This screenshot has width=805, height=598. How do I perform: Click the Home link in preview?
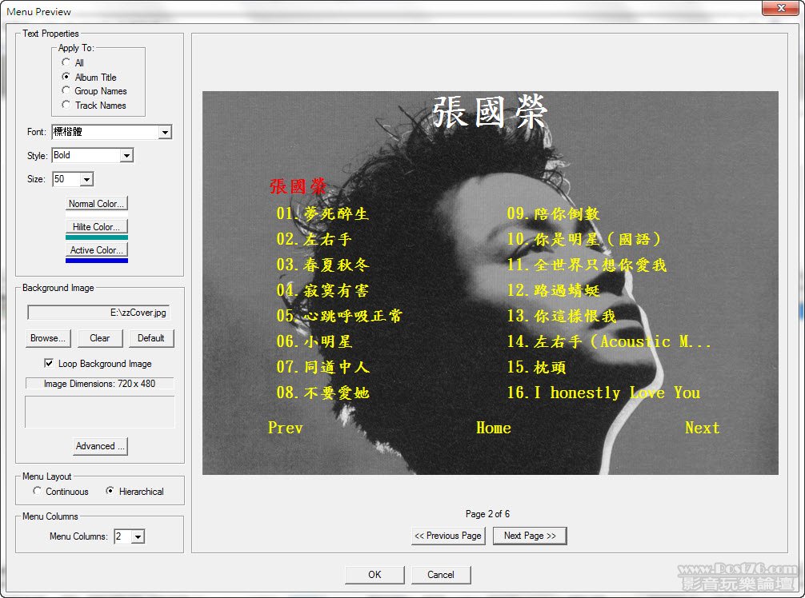tap(494, 428)
